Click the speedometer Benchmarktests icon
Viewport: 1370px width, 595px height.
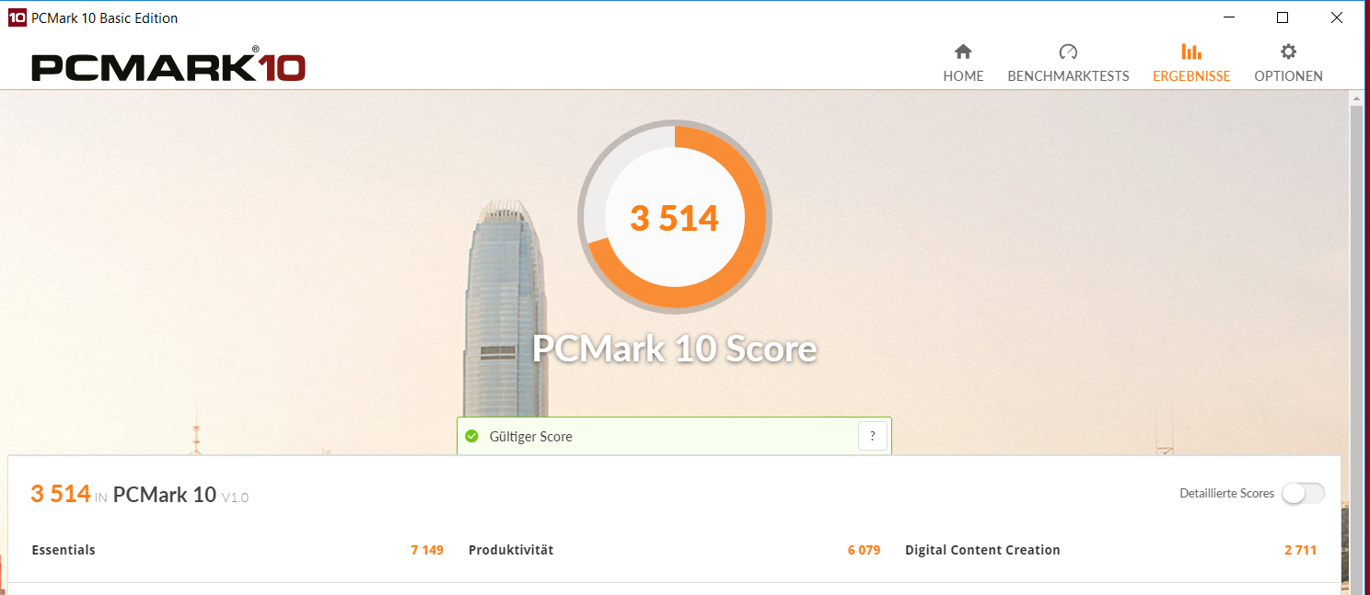(1068, 51)
